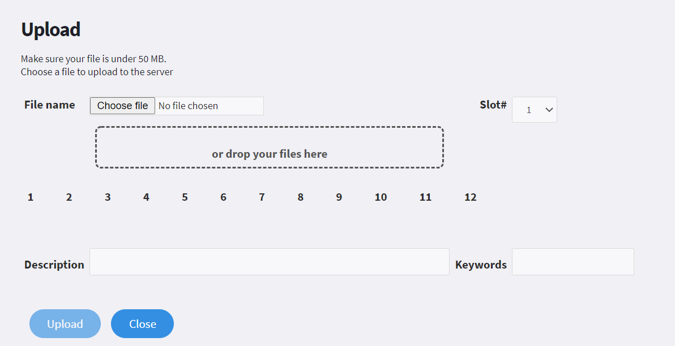Focus the Description text field
The image size is (675, 346).
tap(270, 262)
